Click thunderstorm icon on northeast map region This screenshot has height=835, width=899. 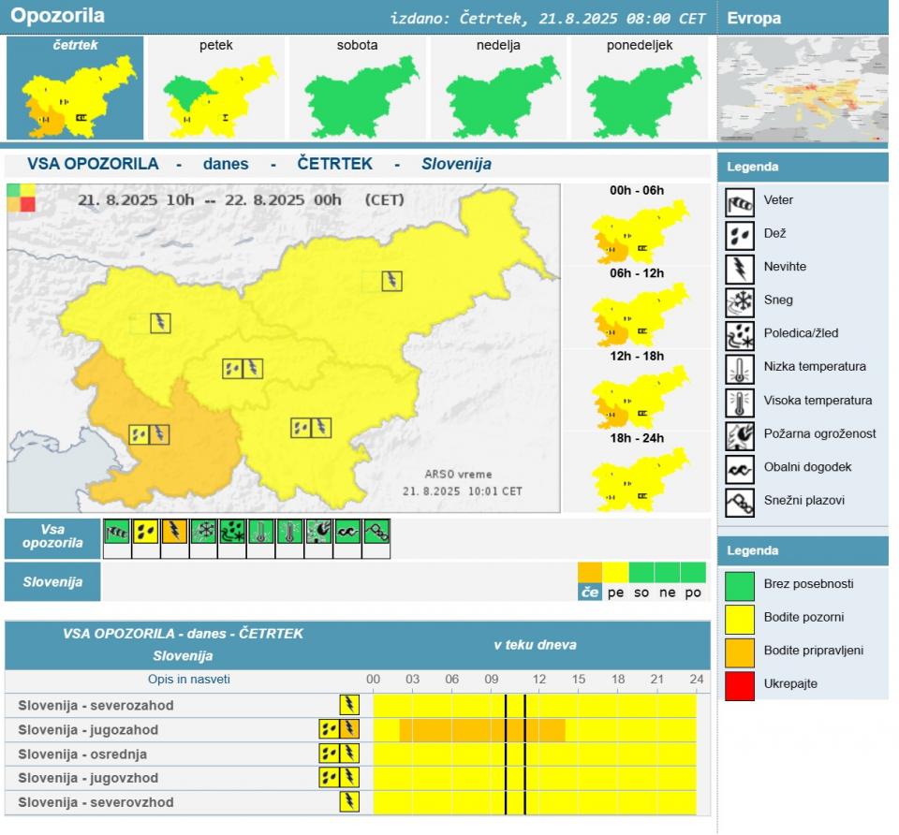pyautogui.click(x=391, y=280)
